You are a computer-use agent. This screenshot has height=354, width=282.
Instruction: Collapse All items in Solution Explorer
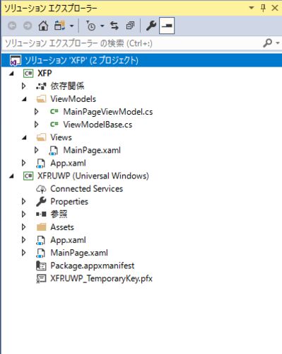coord(130,25)
